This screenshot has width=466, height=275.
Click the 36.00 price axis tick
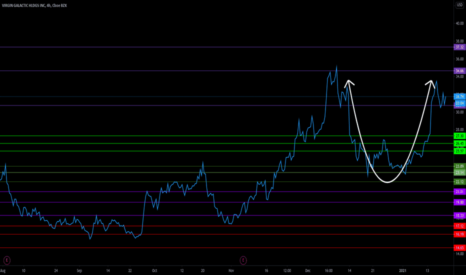(x=459, y=59)
